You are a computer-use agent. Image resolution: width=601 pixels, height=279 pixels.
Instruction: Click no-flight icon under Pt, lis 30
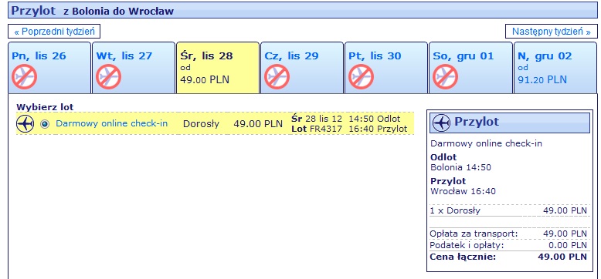(x=361, y=77)
